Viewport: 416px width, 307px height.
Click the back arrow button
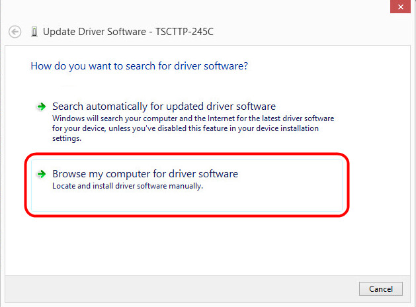(x=15, y=31)
